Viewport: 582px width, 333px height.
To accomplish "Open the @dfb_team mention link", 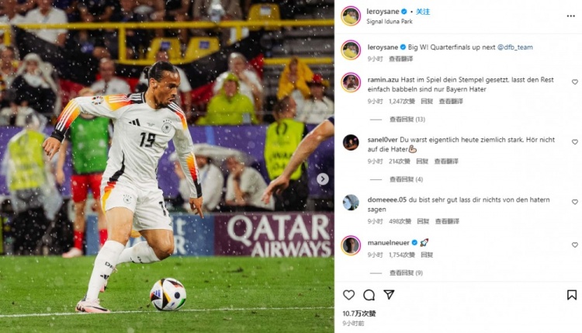I will click(514, 47).
